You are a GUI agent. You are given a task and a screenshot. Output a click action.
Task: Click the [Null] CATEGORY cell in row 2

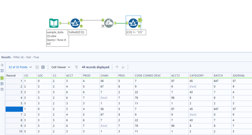tap(201, 86)
